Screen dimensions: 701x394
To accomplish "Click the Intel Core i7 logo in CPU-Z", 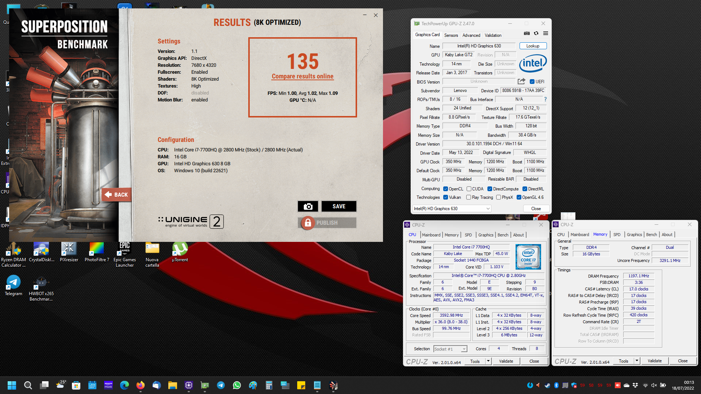I will (528, 257).
